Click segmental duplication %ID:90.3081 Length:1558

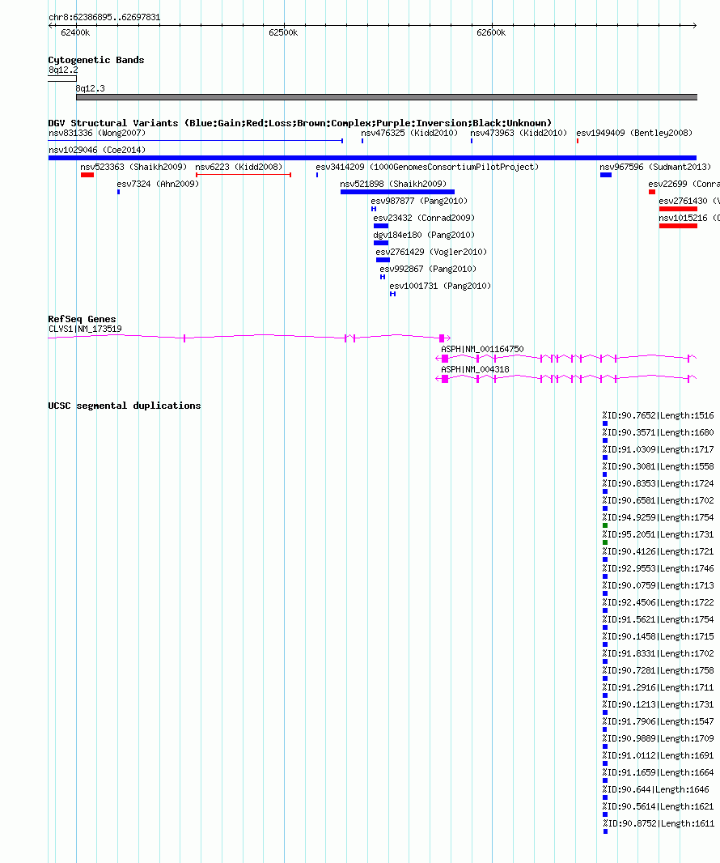(x=658, y=467)
